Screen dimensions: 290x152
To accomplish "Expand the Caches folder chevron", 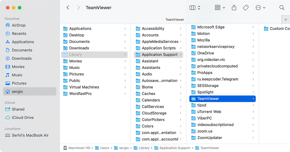I will [x=181, y=93].
